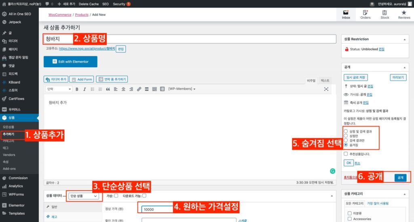Open the Reviews star icon
This screenshot has height=222, width=414.
[404, 14]
